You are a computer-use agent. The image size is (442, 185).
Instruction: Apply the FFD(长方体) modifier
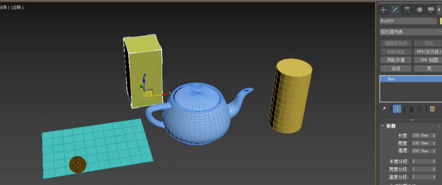428,52
